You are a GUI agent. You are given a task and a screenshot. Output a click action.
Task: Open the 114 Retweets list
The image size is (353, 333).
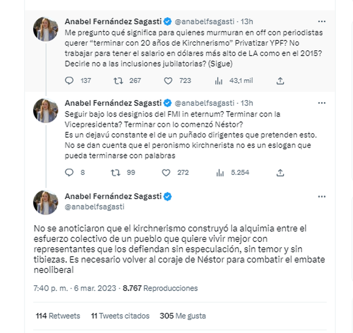(x=58, y=316)
